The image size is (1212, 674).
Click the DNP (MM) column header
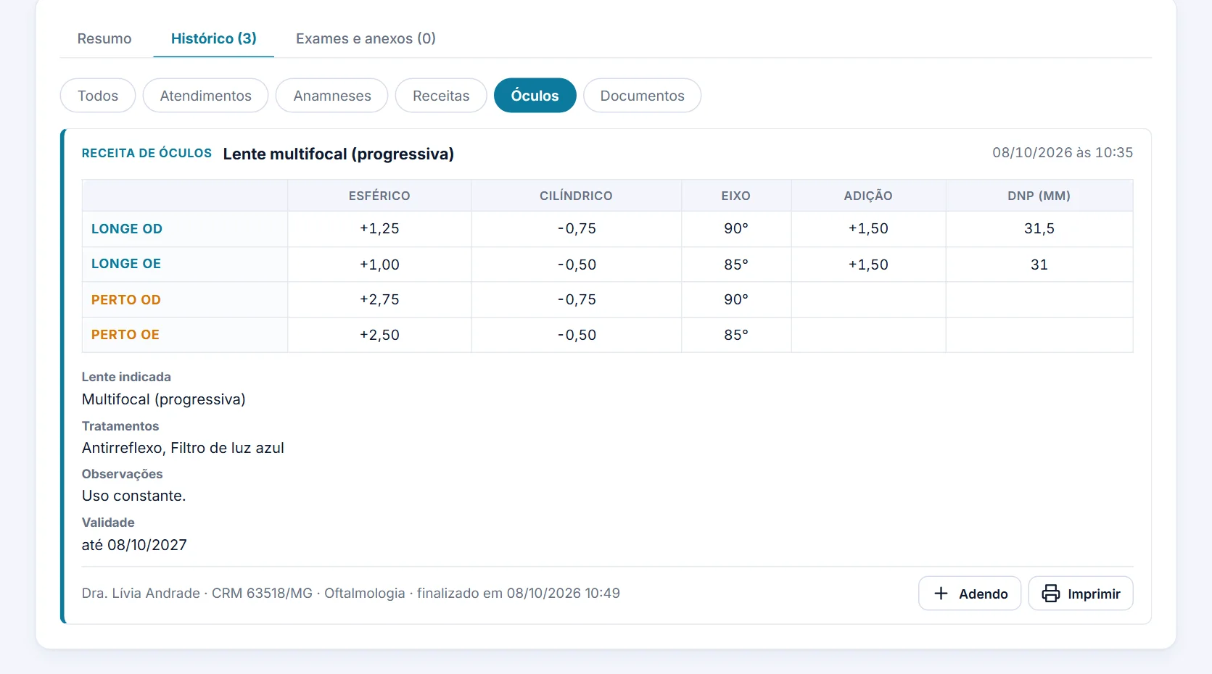pyautogui.click(x=1039, y=196)
